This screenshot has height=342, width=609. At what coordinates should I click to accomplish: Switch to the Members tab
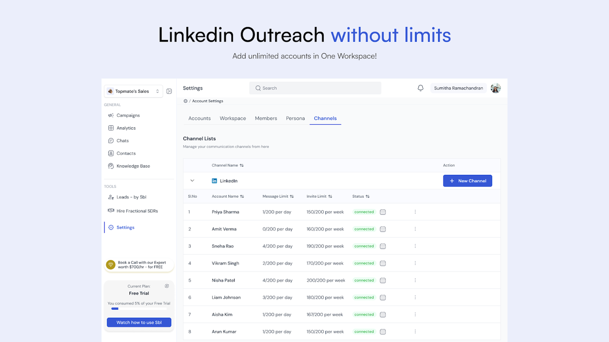coord(266,118)
